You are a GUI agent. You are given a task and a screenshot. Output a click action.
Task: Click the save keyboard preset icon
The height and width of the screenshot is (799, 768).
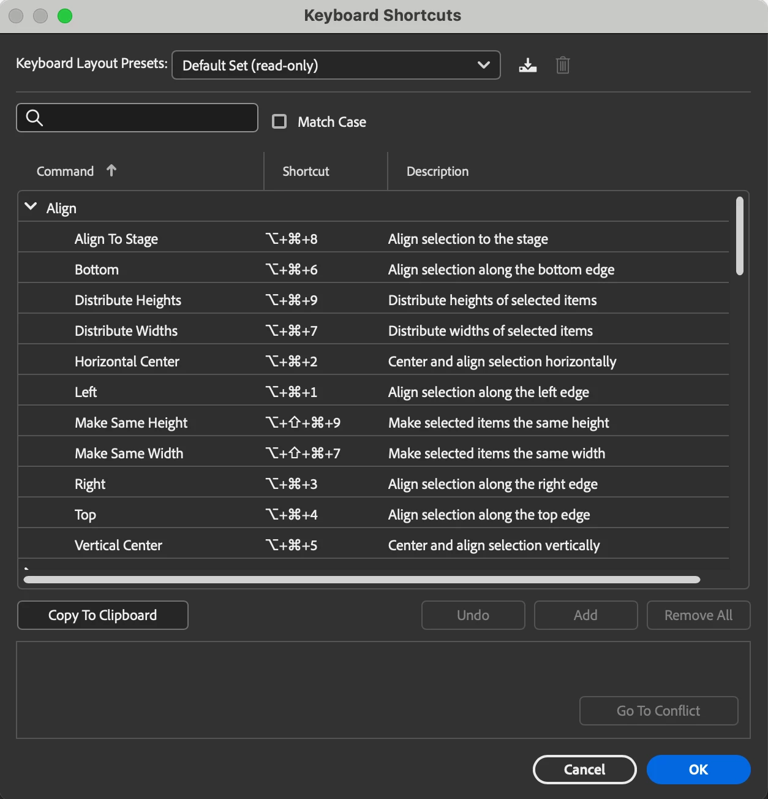click(x=527, y=65)
